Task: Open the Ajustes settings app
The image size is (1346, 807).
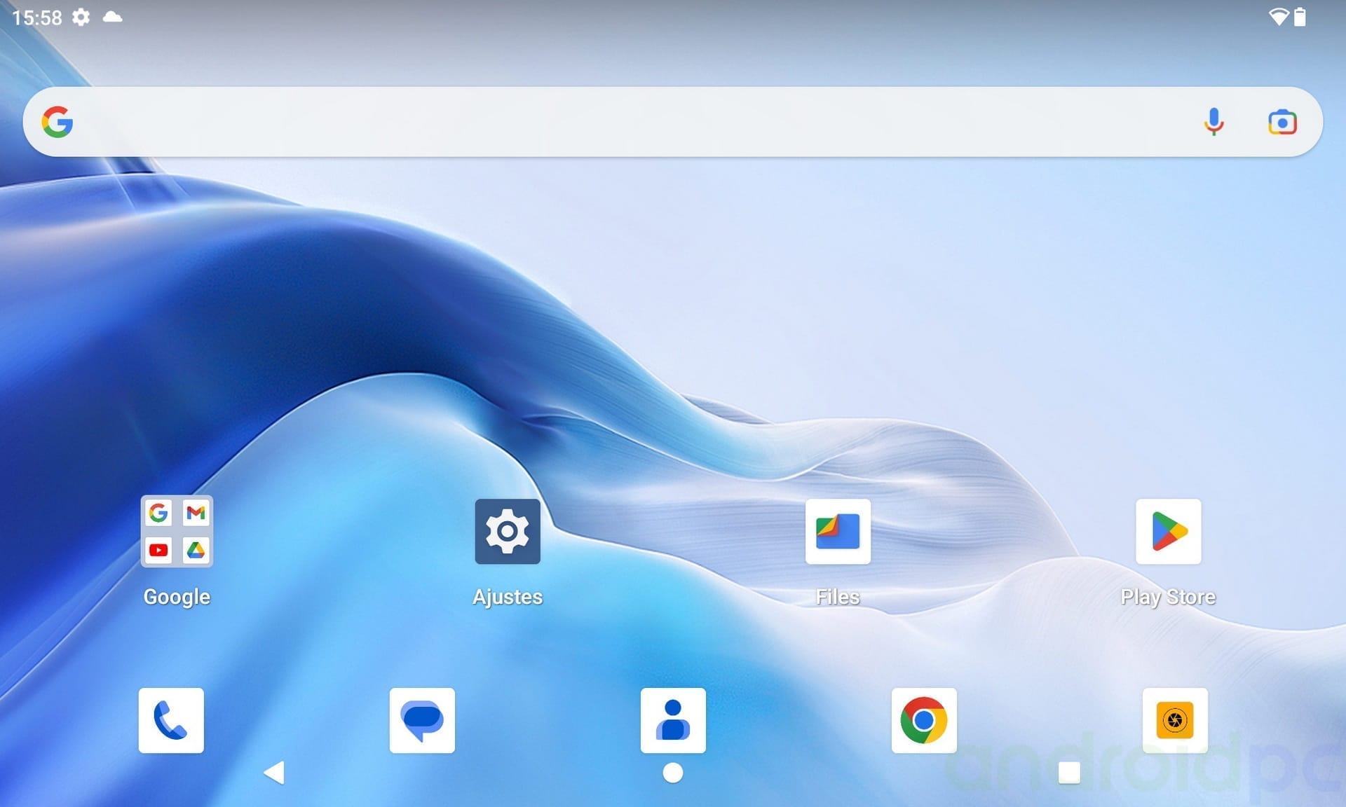Action: point(507,532)
